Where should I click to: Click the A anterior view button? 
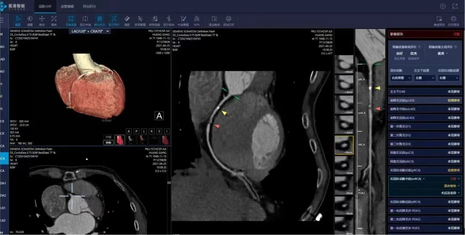pos(128,131)
